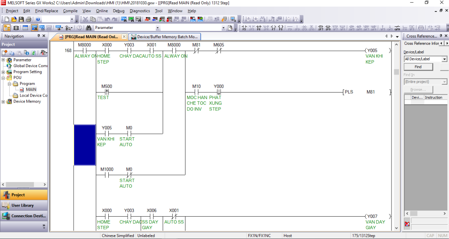Click the Cut scissors icon

tap(86, 19)
